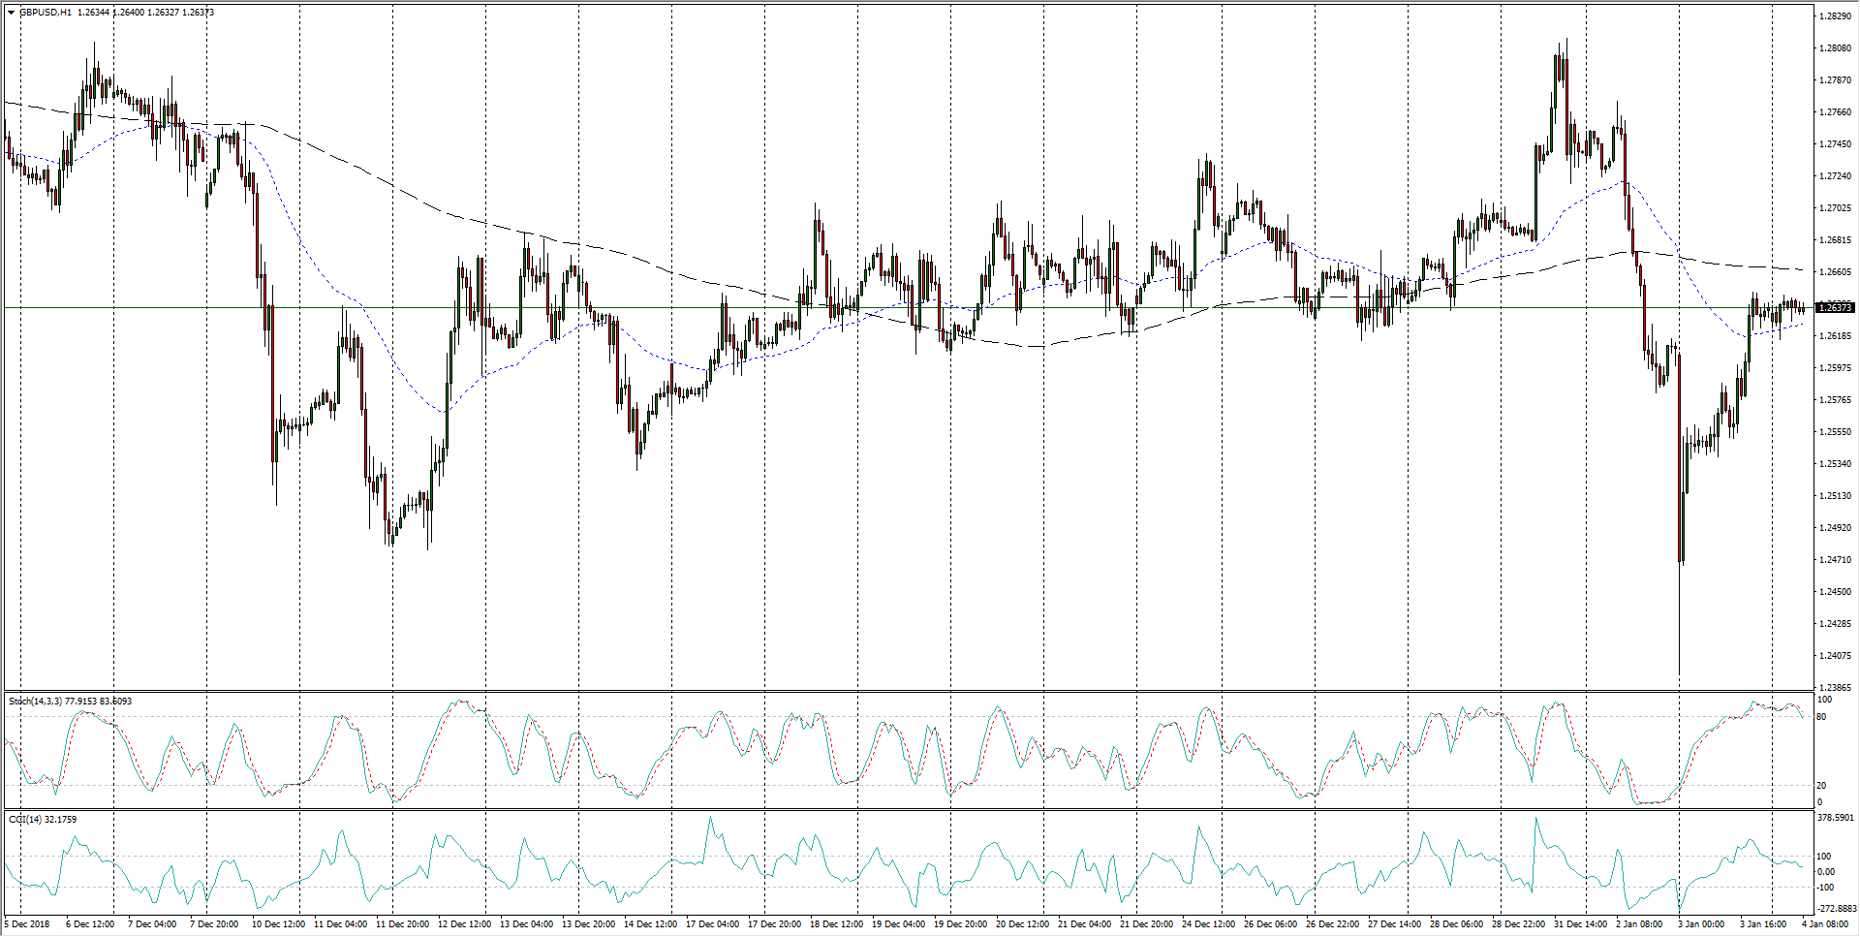1860x937 pixels.
Task: Click the 1.28080 price axis label
Action: tap(1835, 48)
